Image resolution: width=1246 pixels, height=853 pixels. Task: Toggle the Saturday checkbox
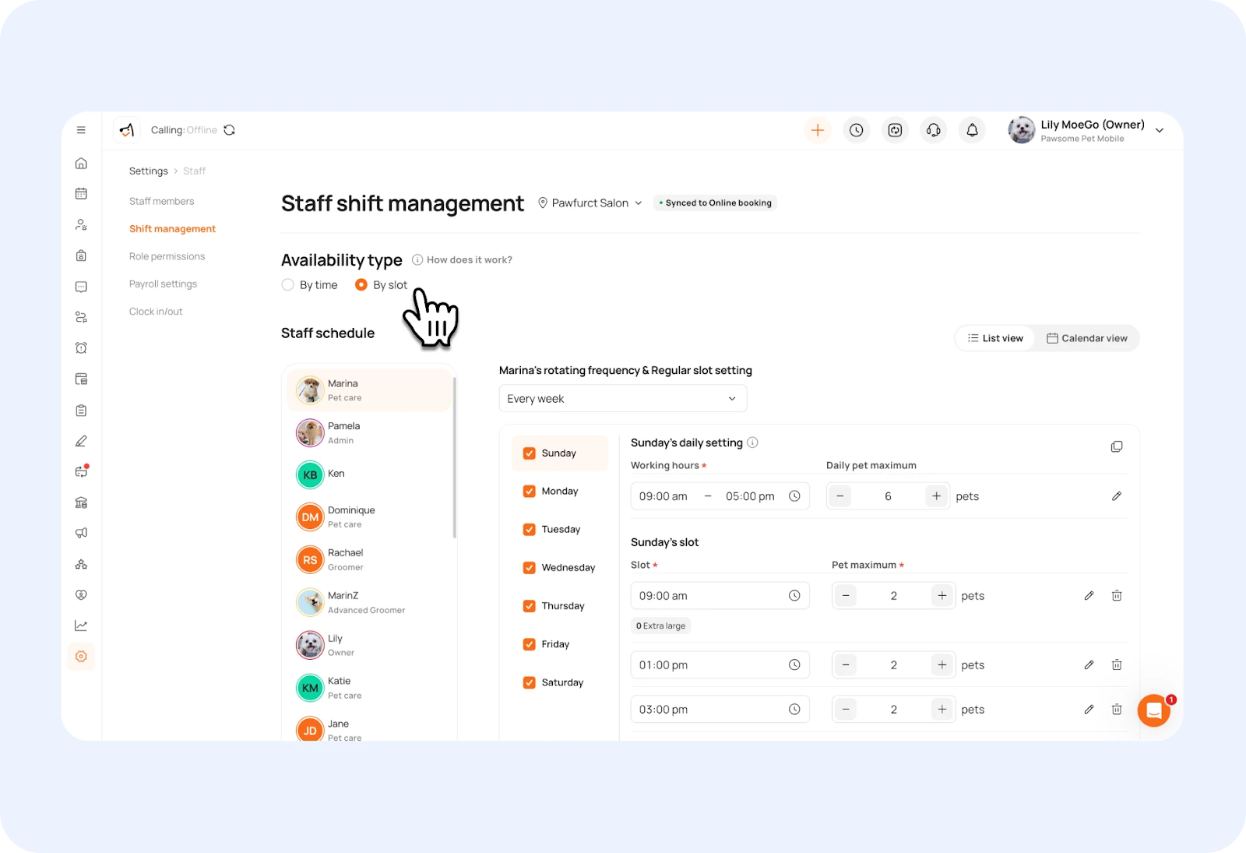point(529,682)
